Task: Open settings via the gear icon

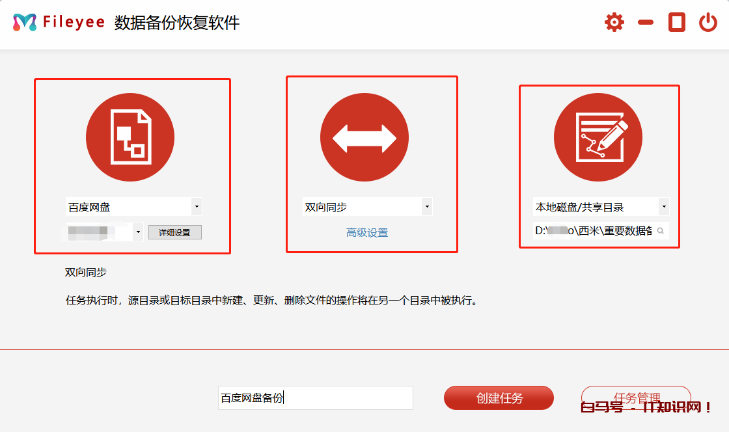Action: pyautogui.click(x=614, y=23)
